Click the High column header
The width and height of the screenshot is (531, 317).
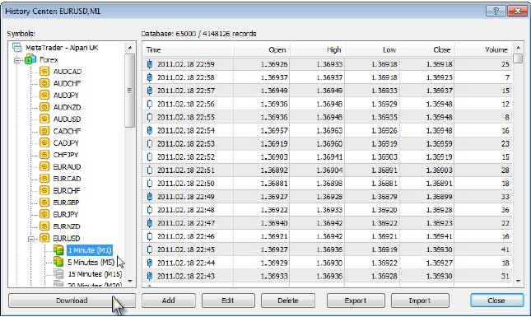pos(317,49)
